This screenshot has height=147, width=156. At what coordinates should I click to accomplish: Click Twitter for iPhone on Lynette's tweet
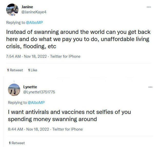click(67, 129)
